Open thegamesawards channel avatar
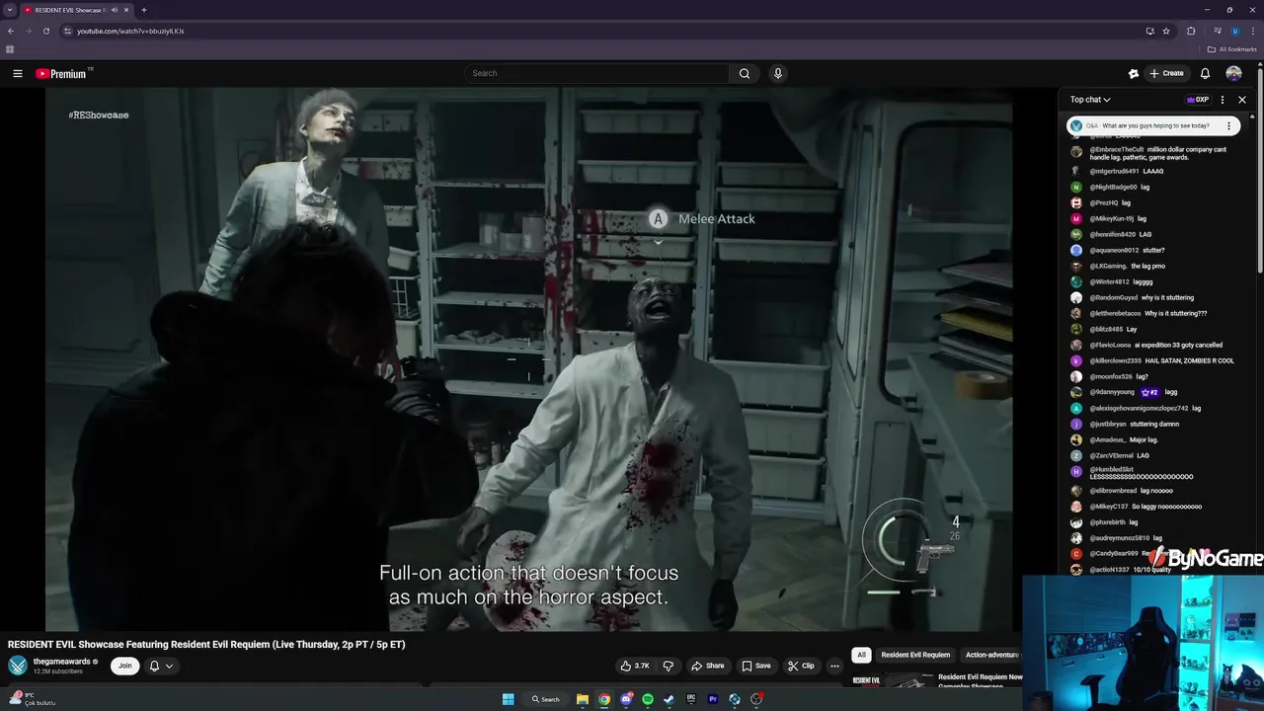The width and height of the screenshot is (1264, 711). pyautogui.click(x=18, y=665)
